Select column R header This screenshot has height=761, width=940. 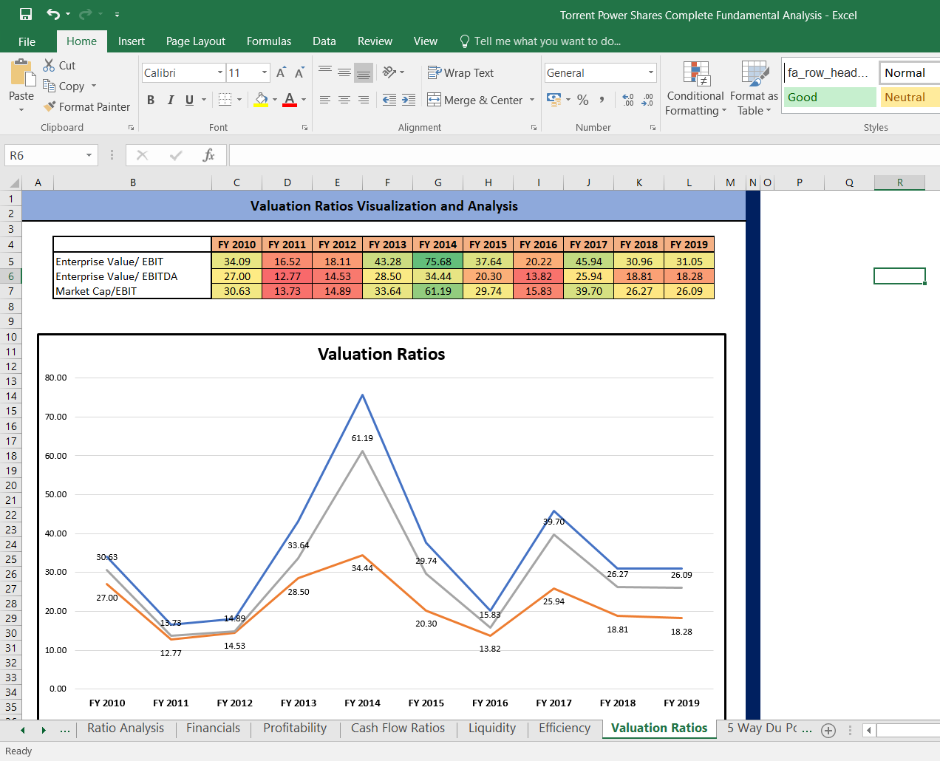pyautogui.click(x=899, y=182)
